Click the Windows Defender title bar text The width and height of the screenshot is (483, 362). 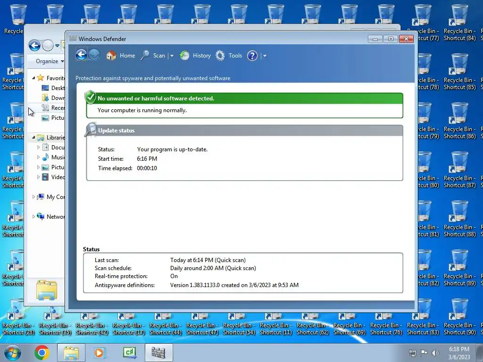(x=102, y=39)
